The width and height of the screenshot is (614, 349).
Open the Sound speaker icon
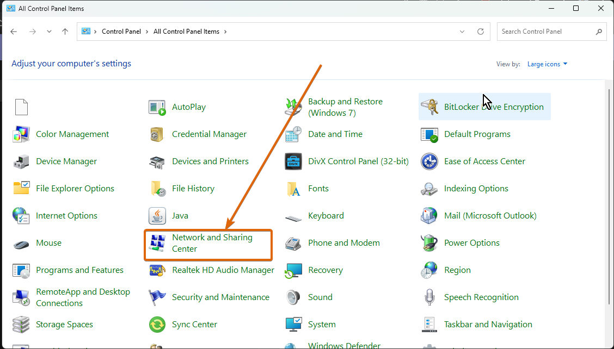pyautogui.click(x=293, y=297)
